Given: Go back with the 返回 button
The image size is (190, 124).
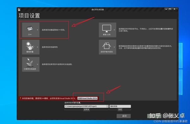Looking at the screenshot, I should (x=124, y=116).
